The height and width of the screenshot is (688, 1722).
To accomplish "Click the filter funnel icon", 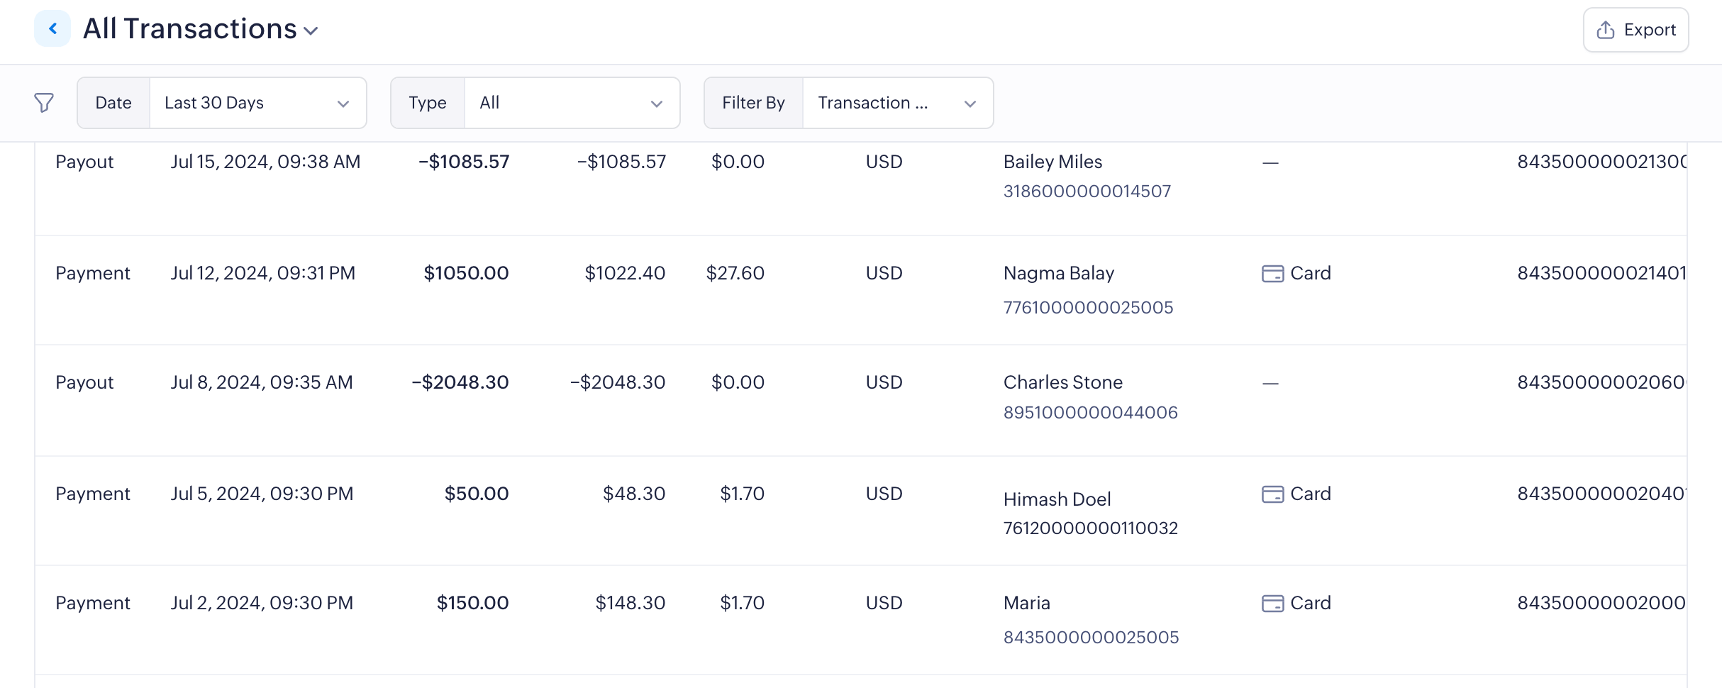I will click(44, 103).
